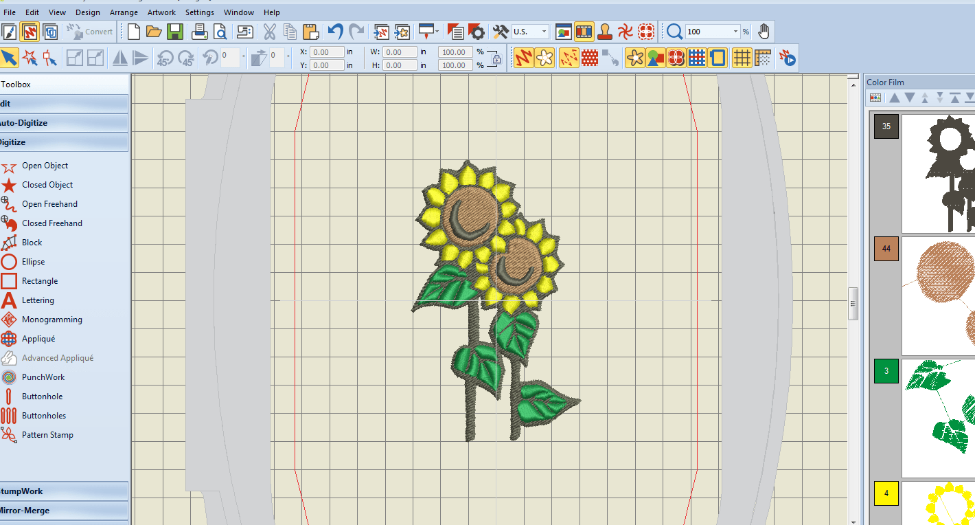Screen dimensions: 975x525
Task: Start Slow Redraw playback
Action: [x=788, y=58]
